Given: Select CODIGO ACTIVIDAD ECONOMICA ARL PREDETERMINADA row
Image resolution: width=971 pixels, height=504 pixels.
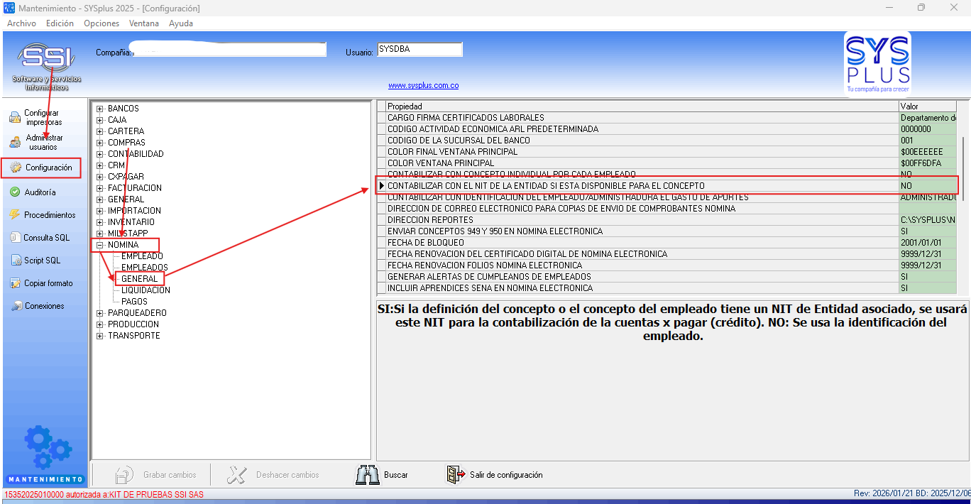Looking at the screenshot, I should point(642,129).
